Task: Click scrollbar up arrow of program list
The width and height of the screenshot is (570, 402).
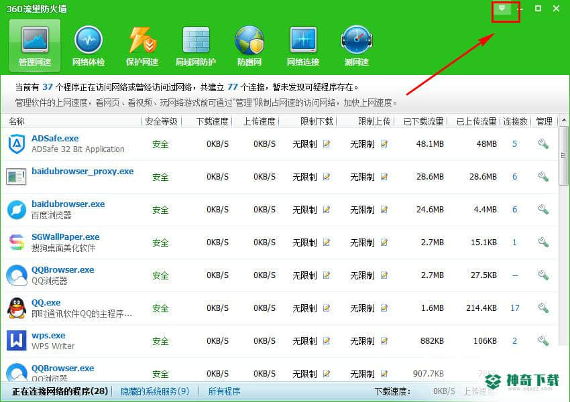Action: tap(564, 120)
